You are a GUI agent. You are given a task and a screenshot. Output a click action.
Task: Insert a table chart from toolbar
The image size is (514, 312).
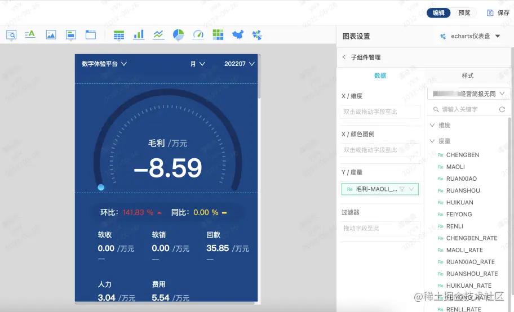(119, 35)
